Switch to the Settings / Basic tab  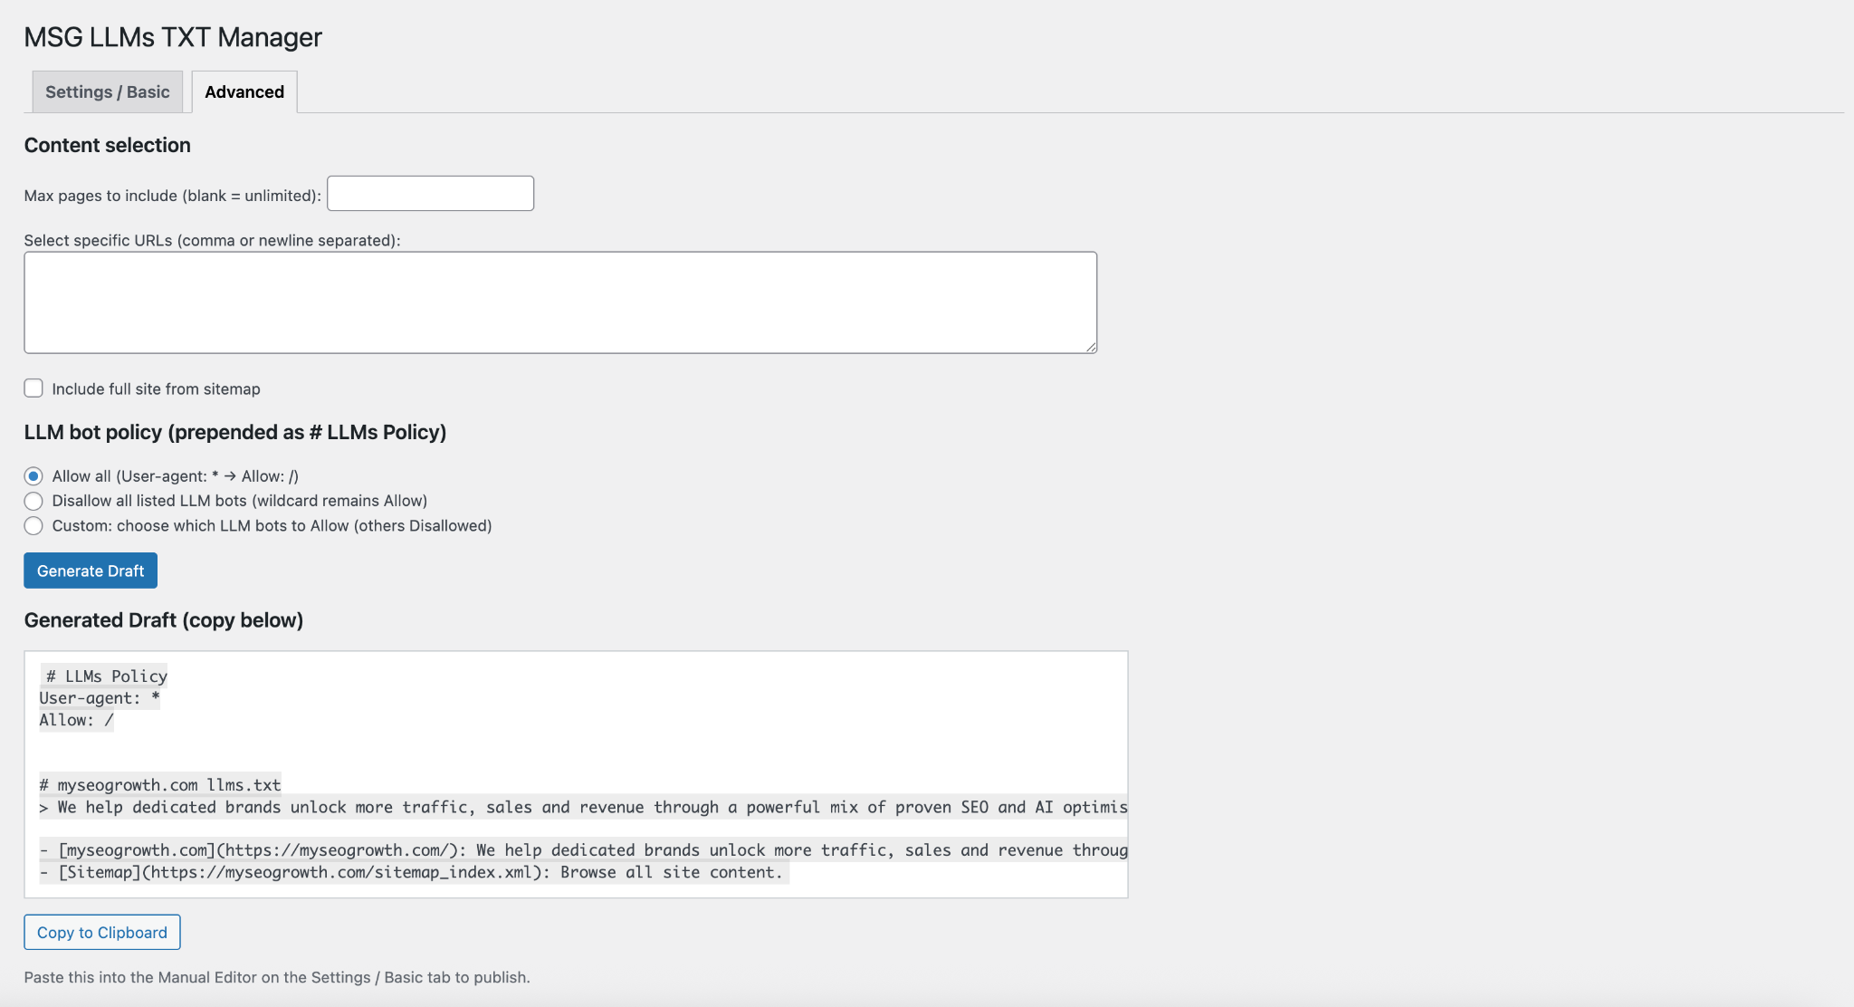tap(107, 92)
